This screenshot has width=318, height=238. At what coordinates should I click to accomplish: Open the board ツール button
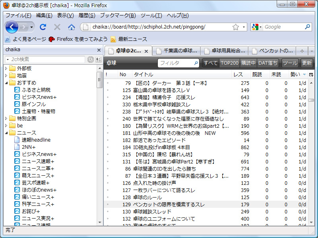coord(290,63)
